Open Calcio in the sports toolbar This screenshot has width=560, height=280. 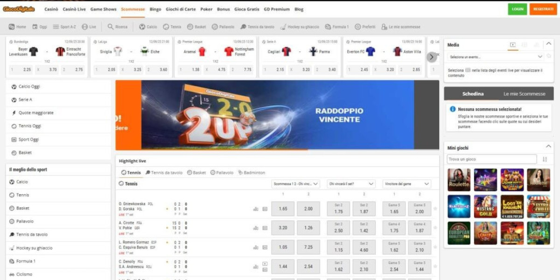click(x=147, y=27)
